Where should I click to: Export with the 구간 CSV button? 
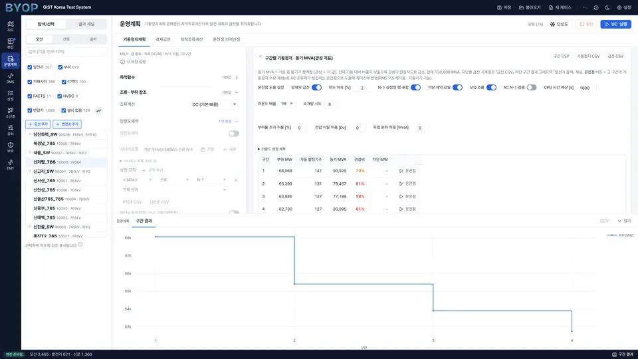tap(561, 56)
